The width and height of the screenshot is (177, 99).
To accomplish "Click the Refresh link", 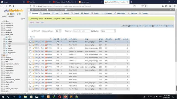I will [x=170, y=26].
